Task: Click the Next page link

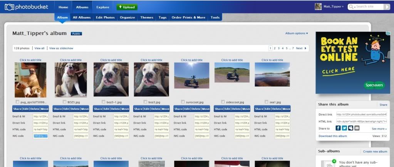Action: tap(299, 48)
